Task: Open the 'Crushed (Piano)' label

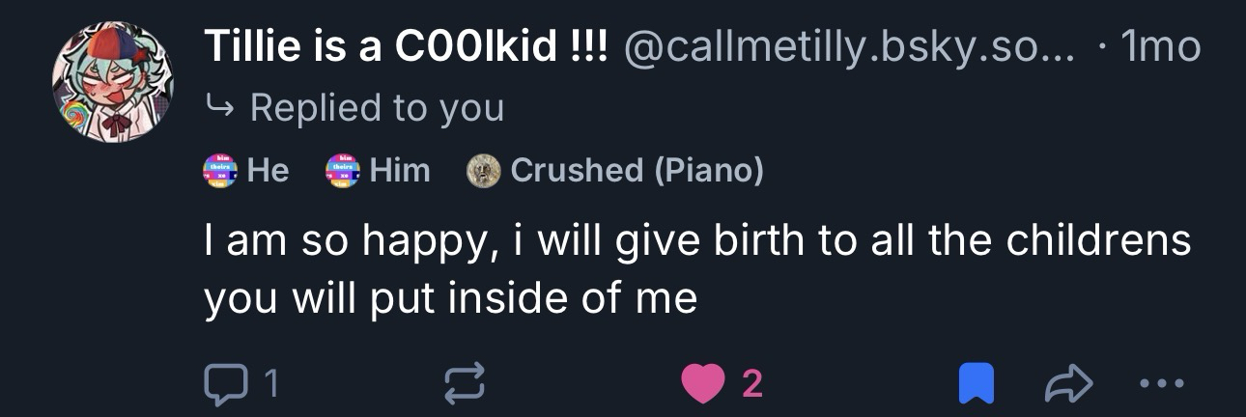Action: (x=637, y=170)
